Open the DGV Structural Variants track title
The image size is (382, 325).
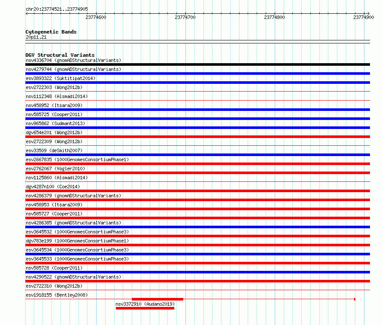click(x=60, y=55)
